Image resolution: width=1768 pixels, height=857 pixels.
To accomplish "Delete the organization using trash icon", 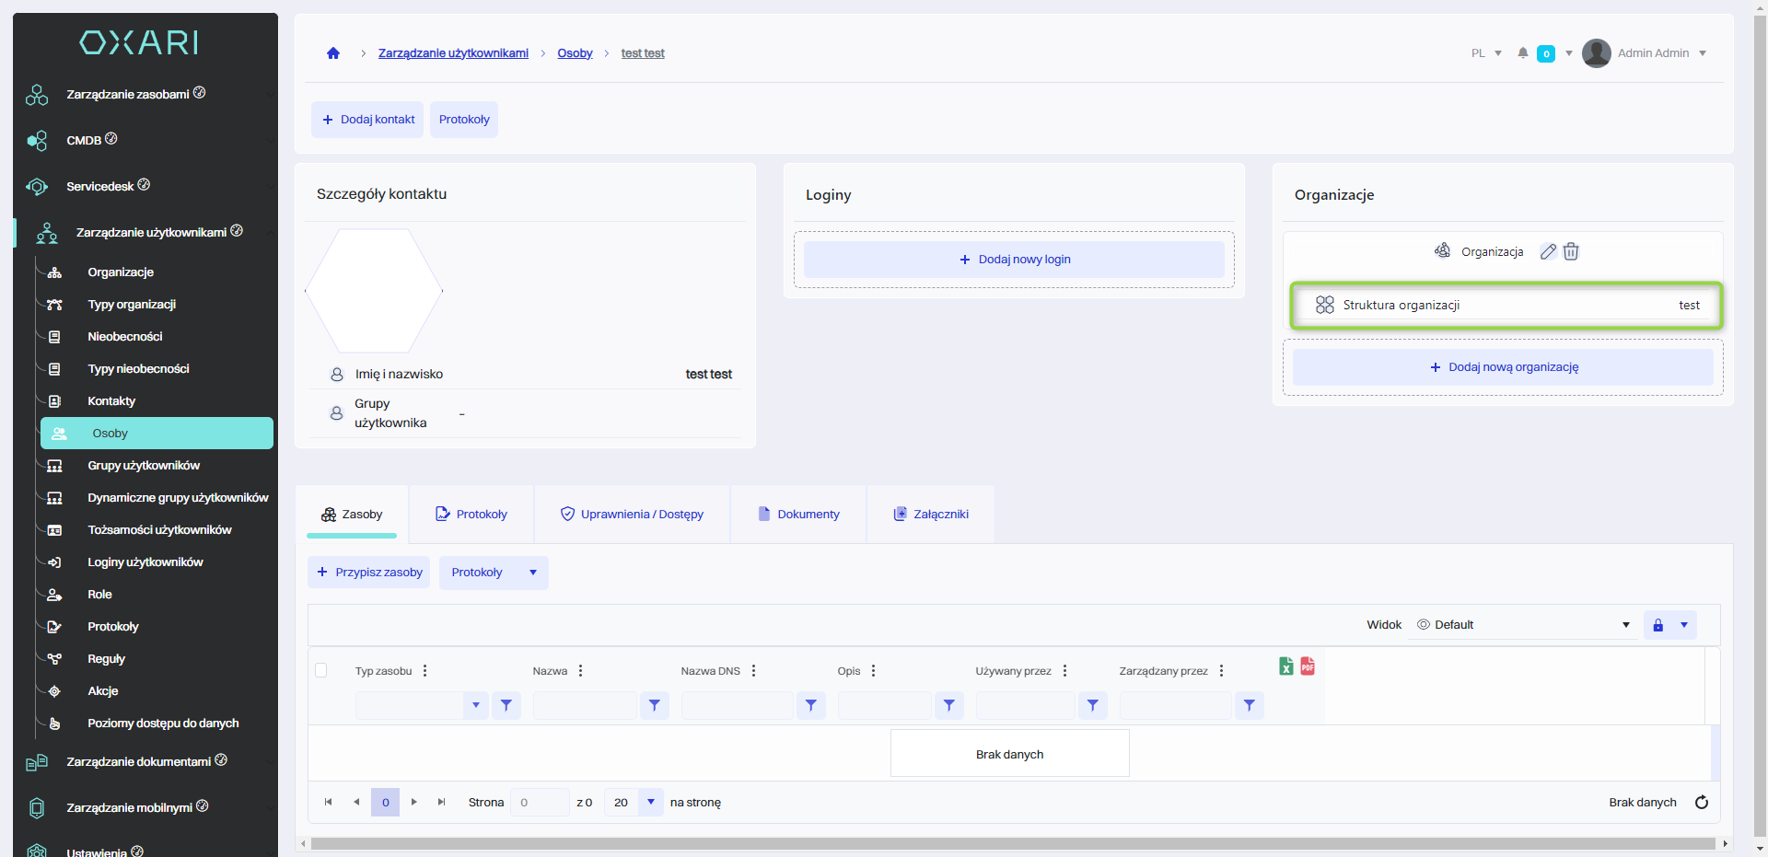I will pyautogui.click(x=1571, y=251).
